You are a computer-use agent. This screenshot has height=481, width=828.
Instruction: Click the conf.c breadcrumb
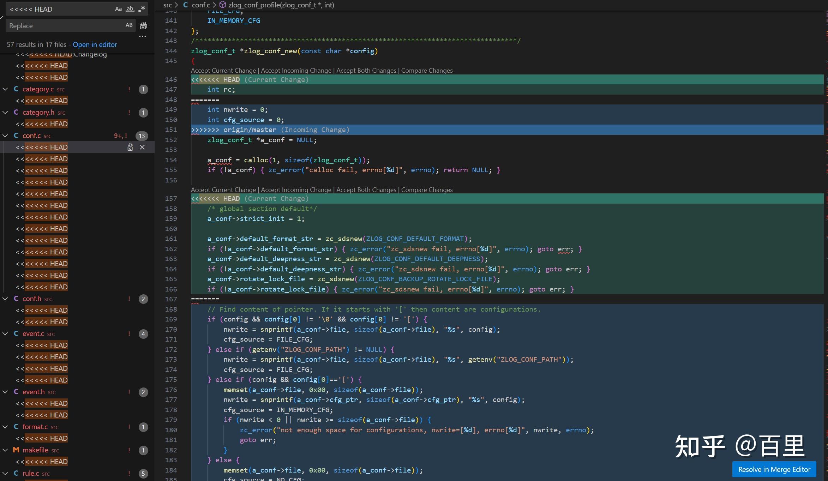click(201, 5)
